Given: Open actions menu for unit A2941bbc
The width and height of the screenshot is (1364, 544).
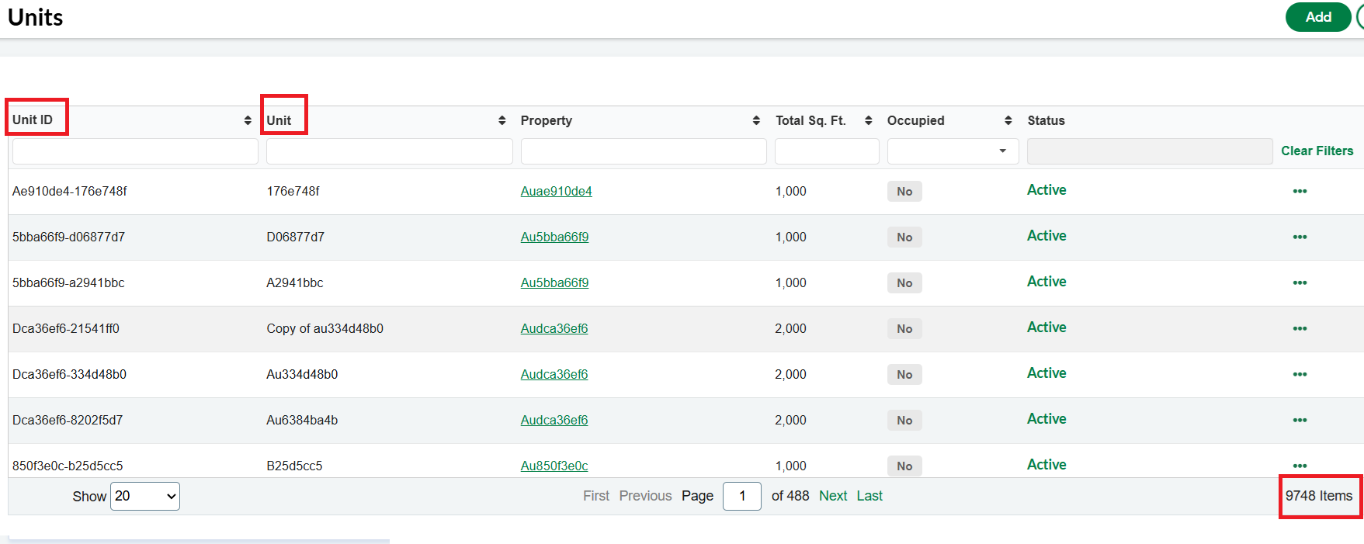Looking at the screenshot, I should [x=1300, y=282].
